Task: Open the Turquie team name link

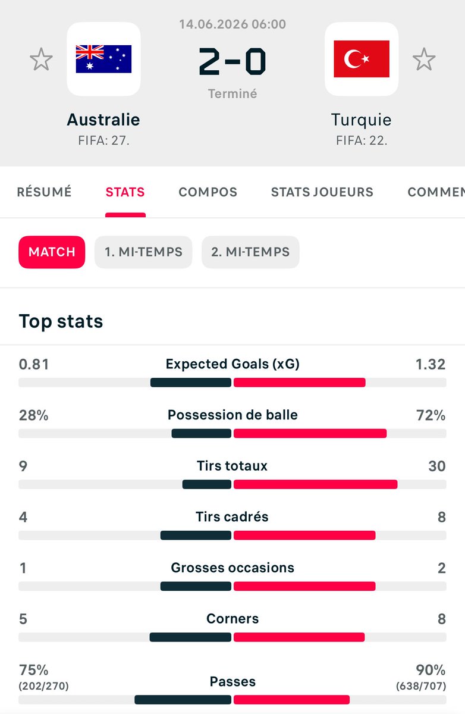Action: click(362, 120)
